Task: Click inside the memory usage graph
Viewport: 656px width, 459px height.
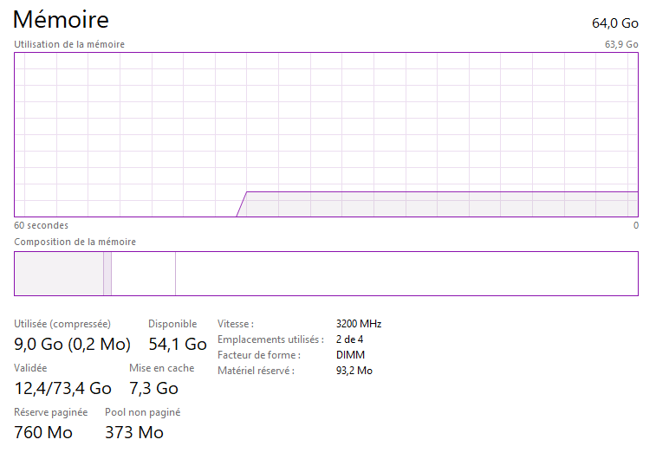Action: (x=326, y=134)
